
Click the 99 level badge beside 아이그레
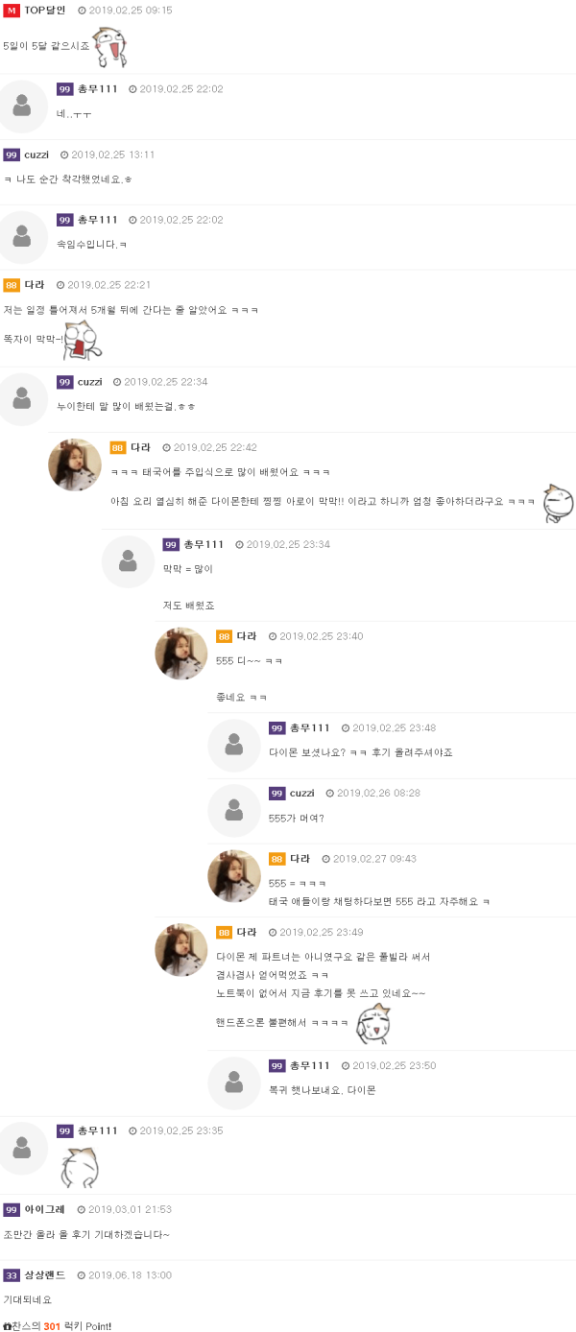[12, 1209]
